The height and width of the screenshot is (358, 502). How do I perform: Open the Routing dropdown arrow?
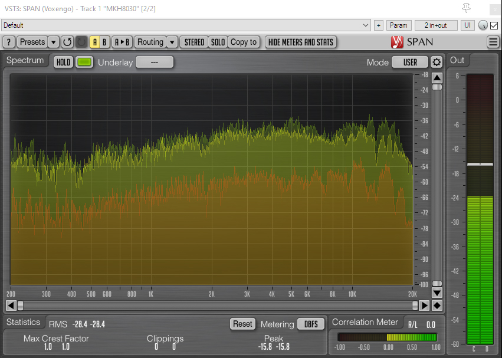pyautogui.click(x=172, y=42)
